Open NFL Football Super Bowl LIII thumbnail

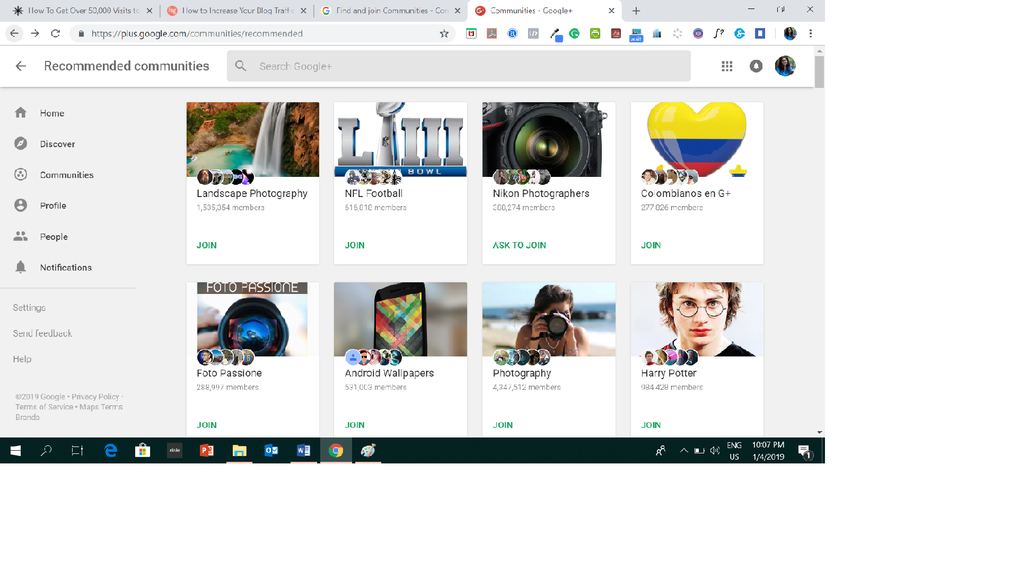(400, 139)
